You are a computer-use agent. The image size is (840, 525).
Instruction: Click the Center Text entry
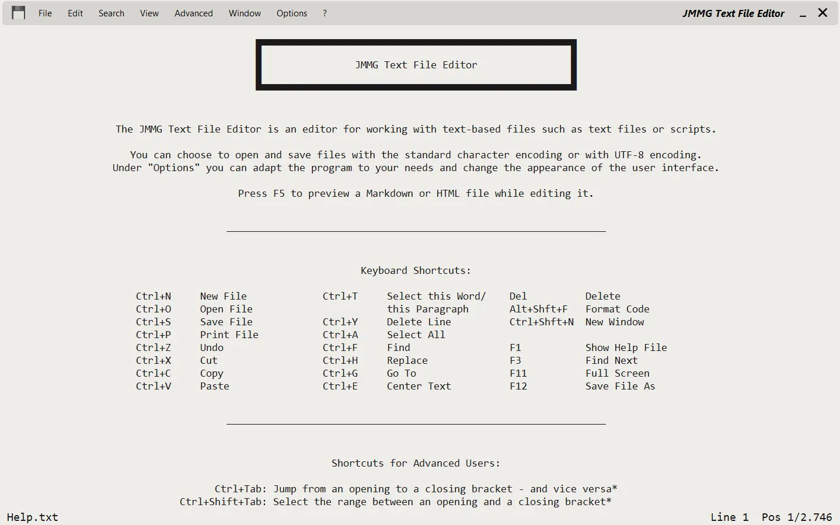coord(419,386)
